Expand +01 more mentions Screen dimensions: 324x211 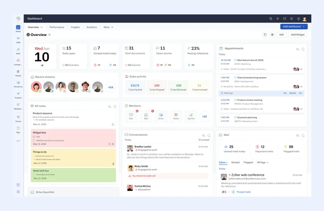tap(204, 116)
